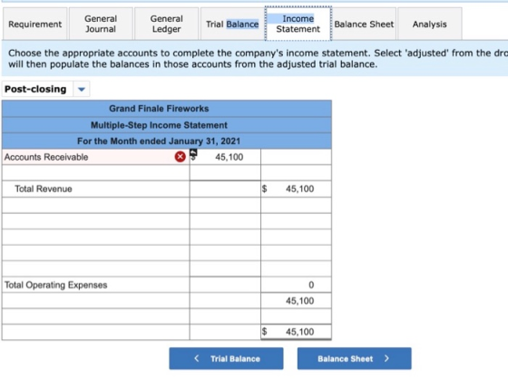Viewport: 508px width, 380px height.
Task: Click the right chevron on Balance Sheet button
Action: click(386, 358)
